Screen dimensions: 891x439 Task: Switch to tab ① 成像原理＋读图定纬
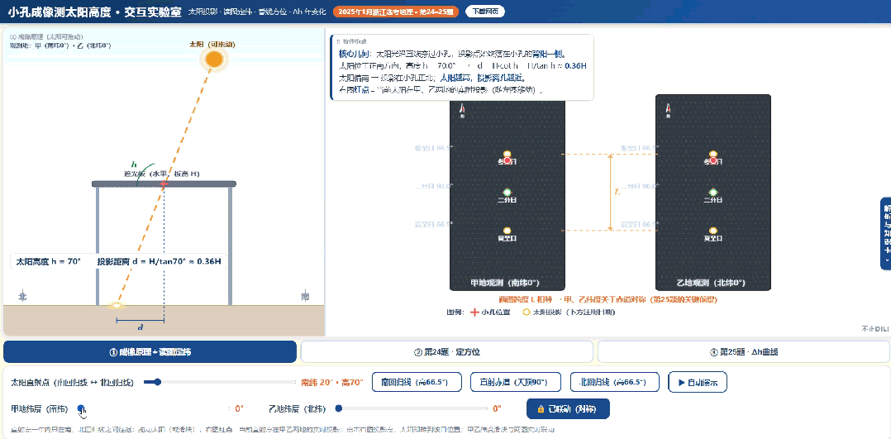click(150, 352)
